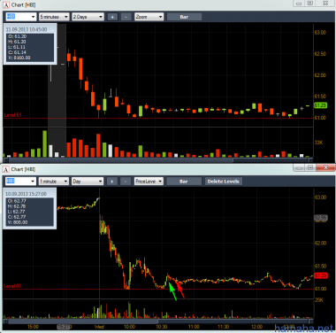
Task: Open the 1 minute interval dropdown
Action: [x=54, y=182]
